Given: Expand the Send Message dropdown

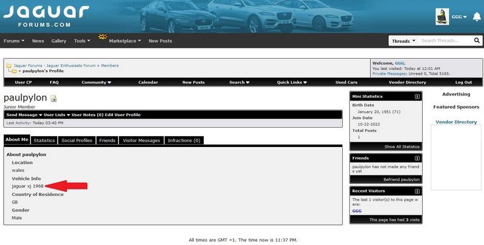Looking at the screenshot, I should (24, 114).
